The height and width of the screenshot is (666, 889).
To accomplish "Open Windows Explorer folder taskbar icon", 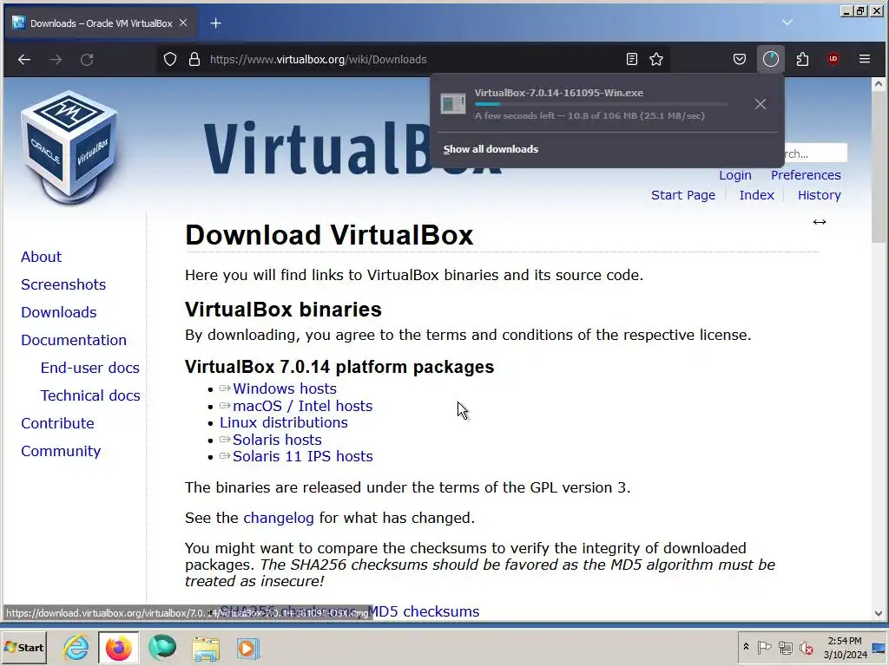I will pos(205,649).
